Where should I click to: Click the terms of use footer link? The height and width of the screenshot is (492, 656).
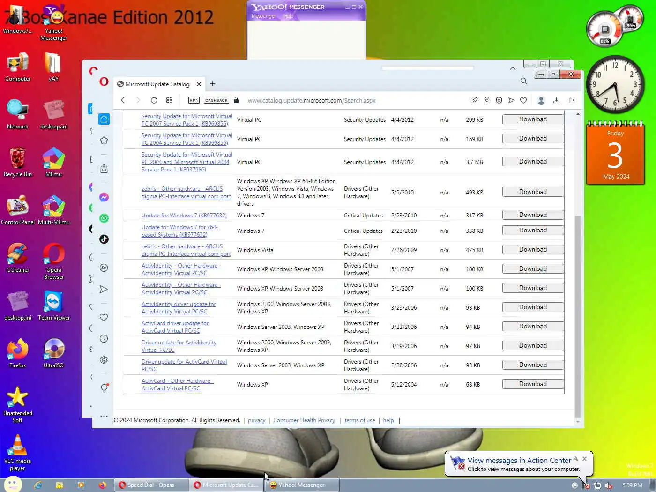tap(360, 420)
